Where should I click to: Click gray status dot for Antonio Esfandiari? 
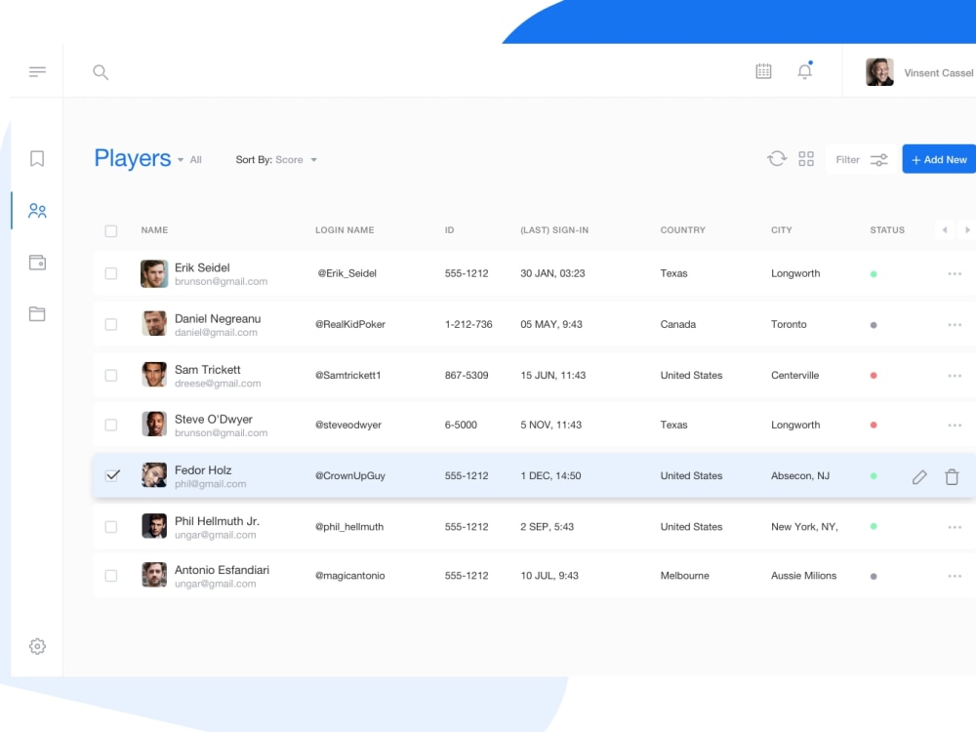[x=874, y=577]
